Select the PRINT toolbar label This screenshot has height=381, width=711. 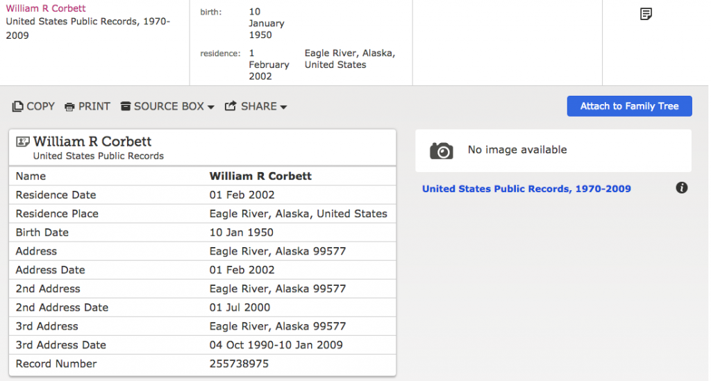coord(94,106)
